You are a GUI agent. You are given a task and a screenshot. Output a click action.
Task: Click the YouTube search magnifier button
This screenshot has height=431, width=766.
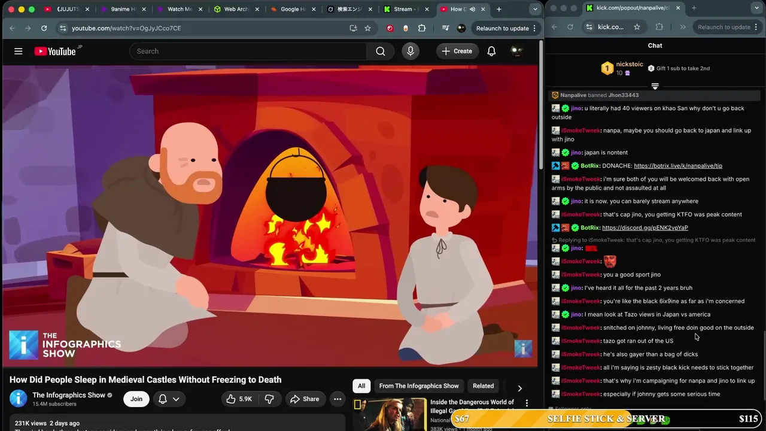pos(381,51)
